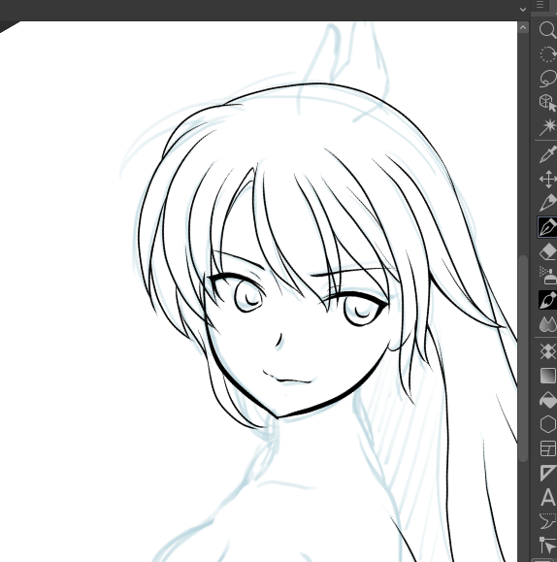
Task: Select the Gradient tool
Action: [x=548, y=376]
